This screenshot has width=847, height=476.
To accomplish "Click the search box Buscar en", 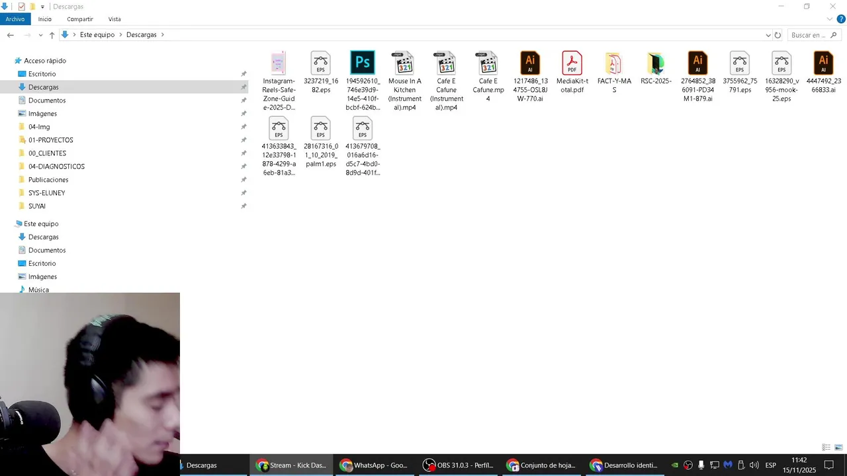I will coord(813,35).
